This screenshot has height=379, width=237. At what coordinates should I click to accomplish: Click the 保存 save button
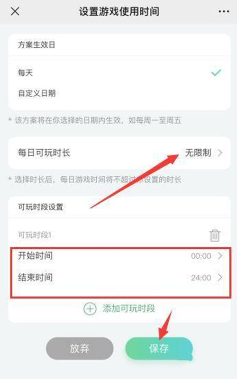coord(159,348)
